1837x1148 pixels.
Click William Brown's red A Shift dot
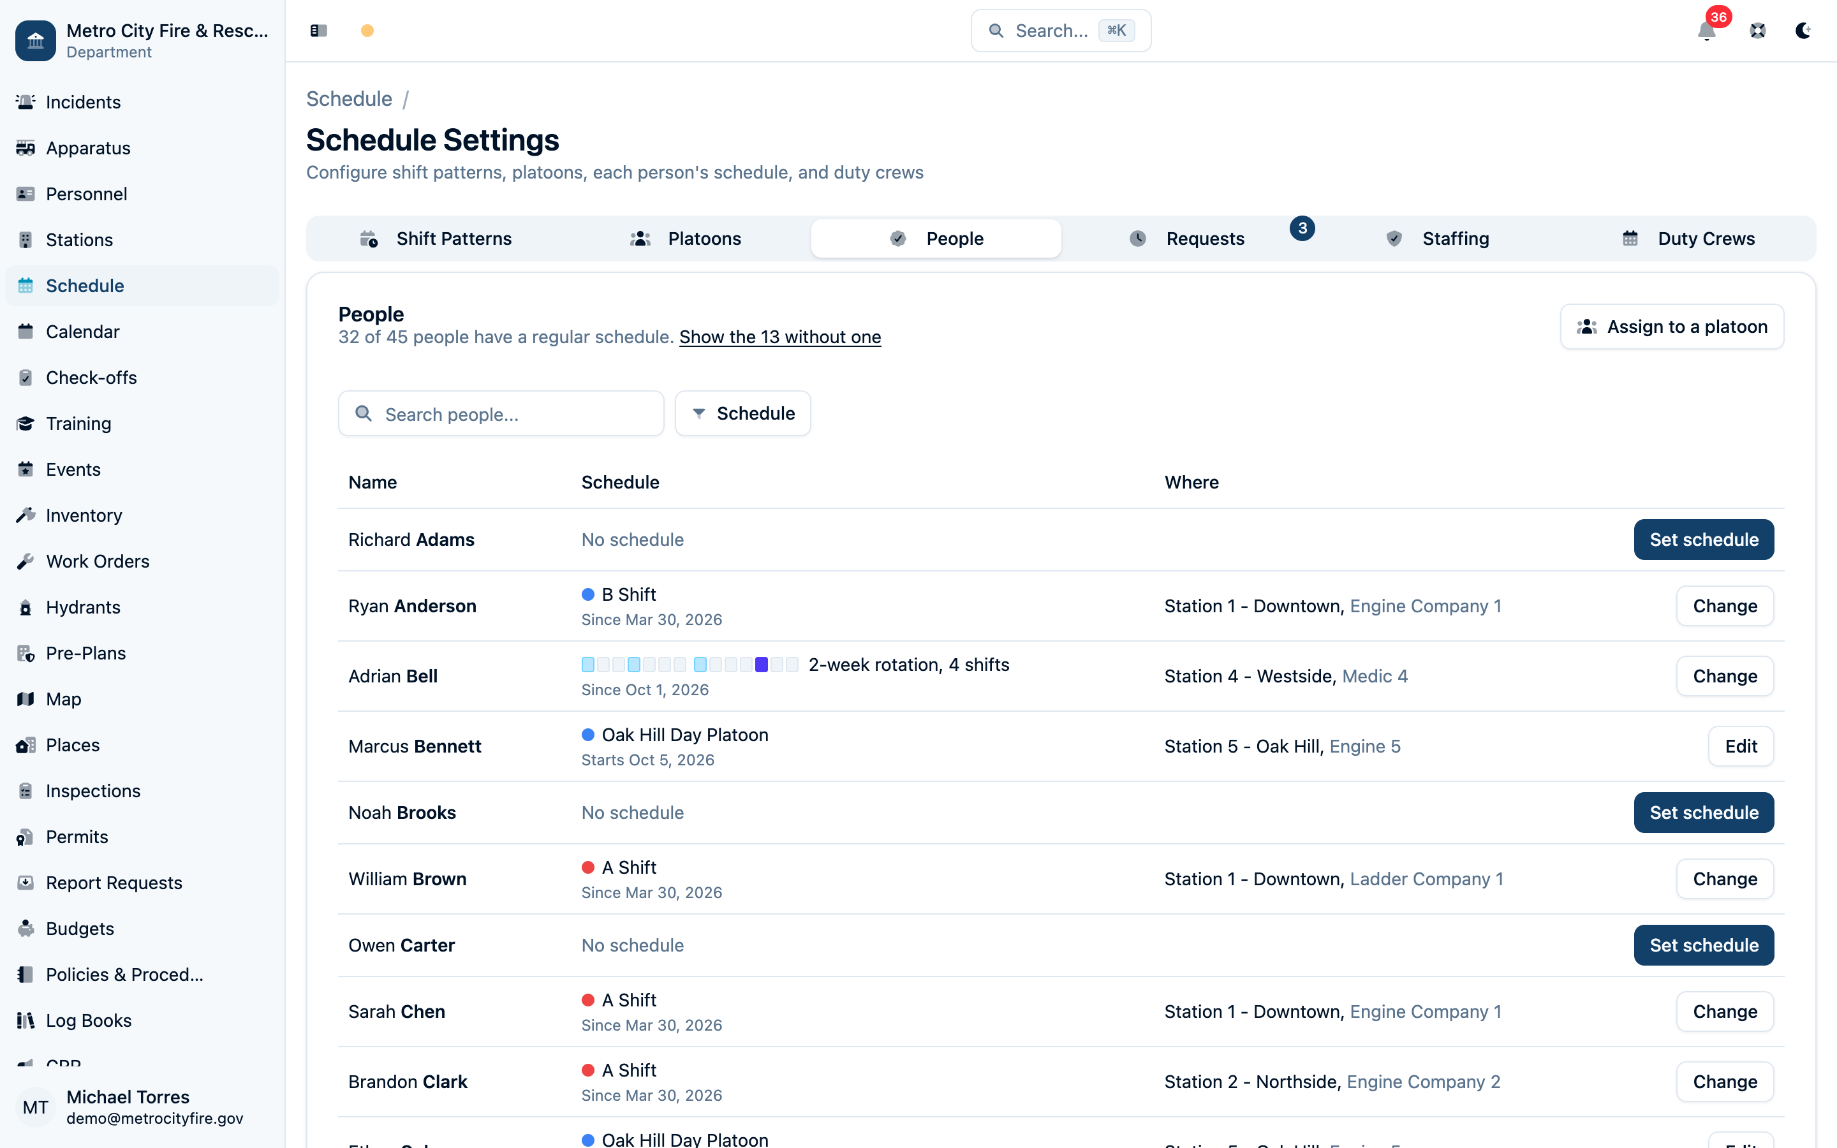point(587,867)
